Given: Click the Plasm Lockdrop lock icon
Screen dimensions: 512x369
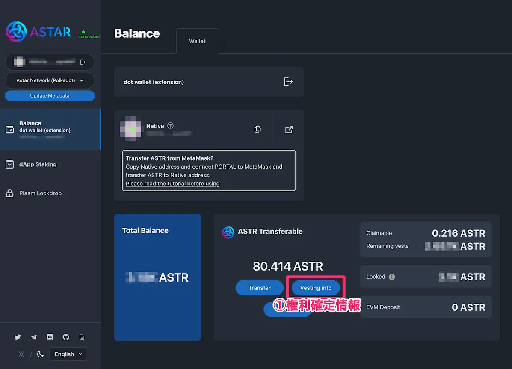Looking at the screenshot, I should pyautogui.click(x=10, y=193).
